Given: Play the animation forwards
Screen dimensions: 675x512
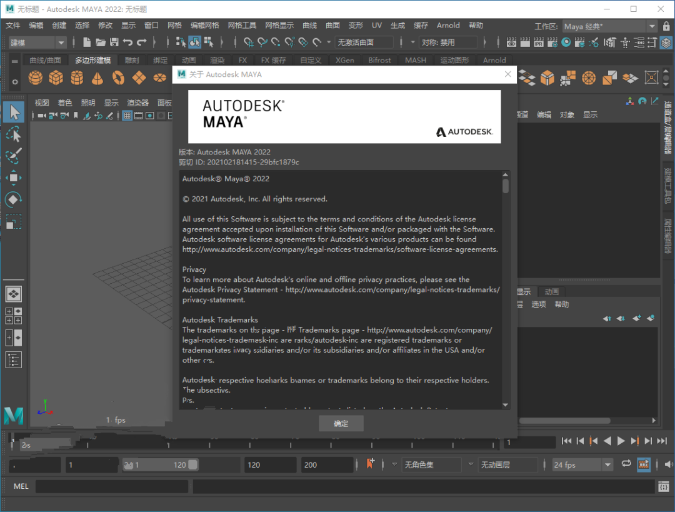Looking at the screenshot, I should (x=621, y=441).
